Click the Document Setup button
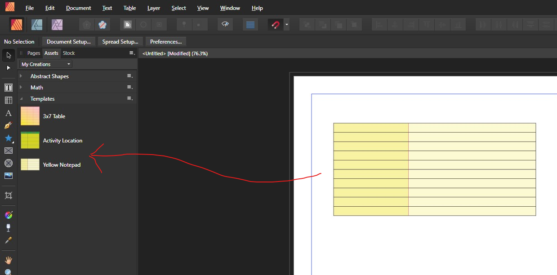557x275 pixels. [69, 42]
